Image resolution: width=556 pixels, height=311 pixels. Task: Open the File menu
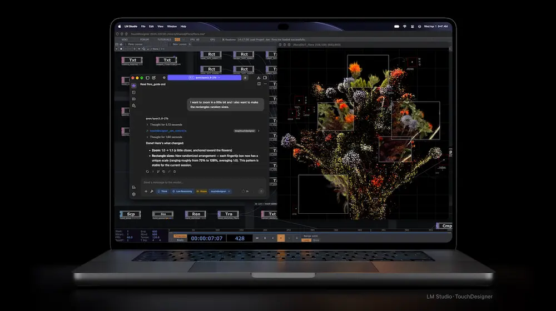(143, 26)
